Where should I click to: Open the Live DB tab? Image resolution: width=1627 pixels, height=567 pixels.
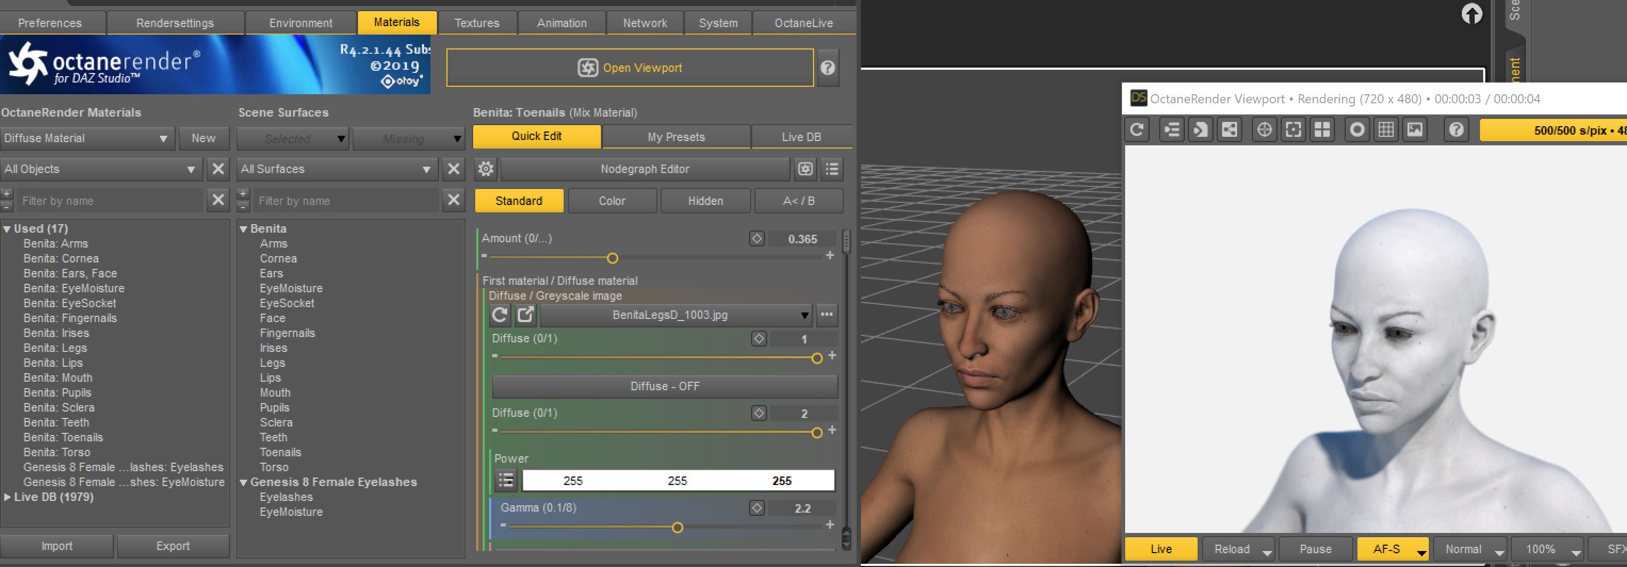click(801, 136)
